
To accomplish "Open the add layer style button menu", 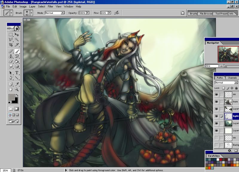I will click(x=230, y=151).
